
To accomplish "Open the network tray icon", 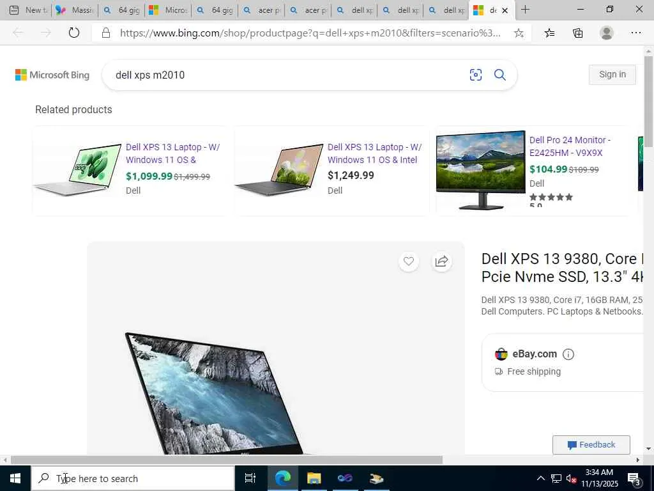I will click(556, 478).
